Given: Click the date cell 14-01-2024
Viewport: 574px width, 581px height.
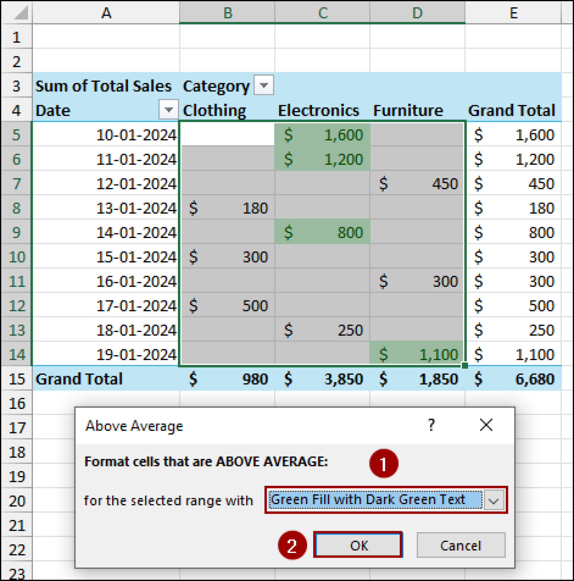Looking at the screenshot, I should tap(106, 232).
